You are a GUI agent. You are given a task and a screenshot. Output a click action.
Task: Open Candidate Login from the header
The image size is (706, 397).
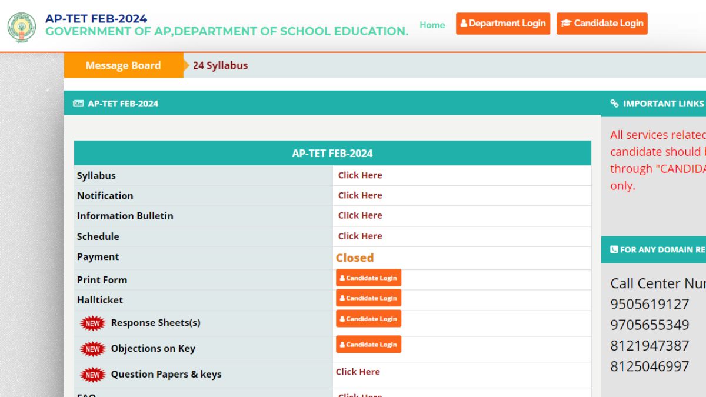pos(602,24)
